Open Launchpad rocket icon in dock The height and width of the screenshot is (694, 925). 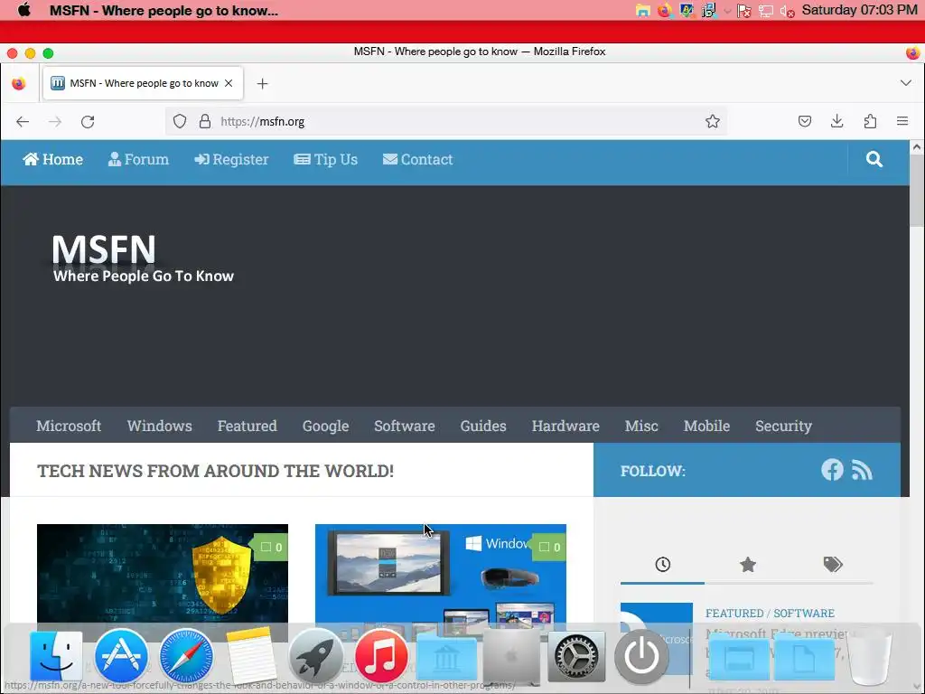[x=316, y=656]
